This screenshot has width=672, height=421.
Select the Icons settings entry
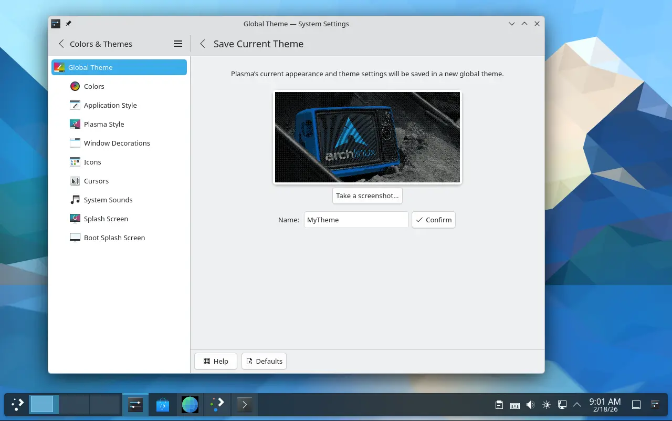[92, 162]
